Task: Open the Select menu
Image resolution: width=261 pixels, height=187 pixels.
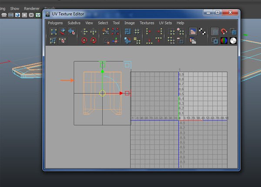Action: point(103,23)
